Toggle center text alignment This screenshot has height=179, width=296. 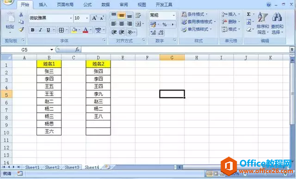pos(122,24)
